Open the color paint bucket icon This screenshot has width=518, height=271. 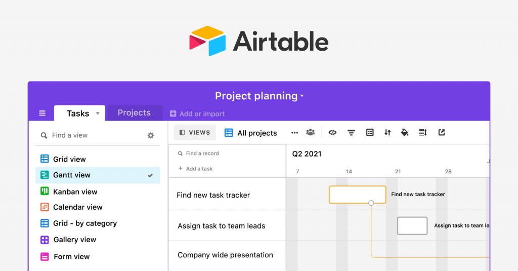(405, 133)
